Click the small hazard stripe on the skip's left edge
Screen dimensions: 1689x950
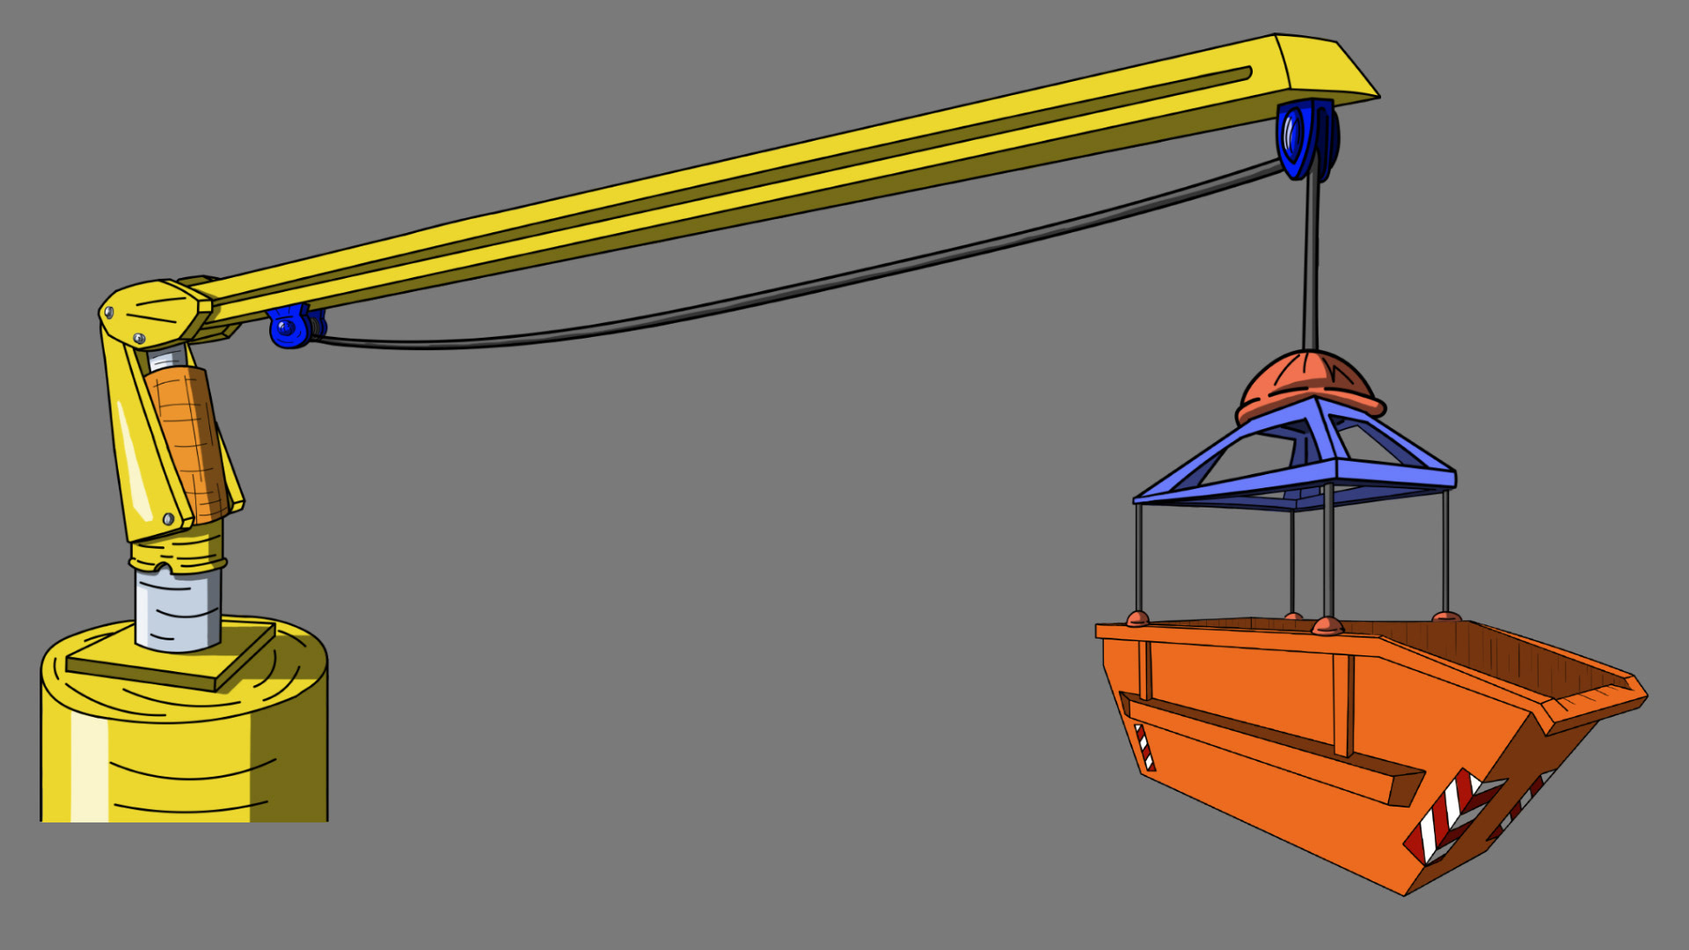1144,747
